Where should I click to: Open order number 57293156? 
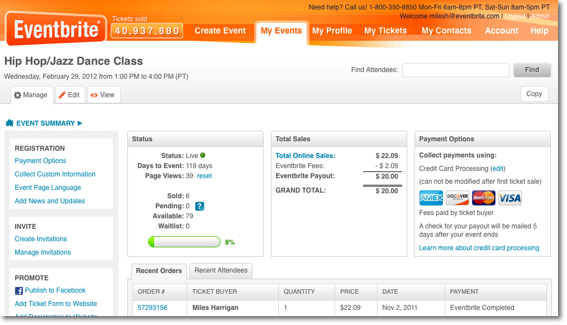click(153, 308)
